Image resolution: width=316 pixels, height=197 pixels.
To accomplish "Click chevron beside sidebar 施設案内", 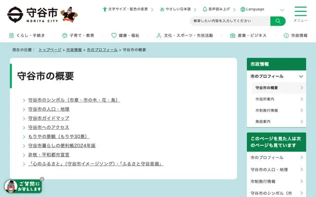I will [x=302, y=122].
